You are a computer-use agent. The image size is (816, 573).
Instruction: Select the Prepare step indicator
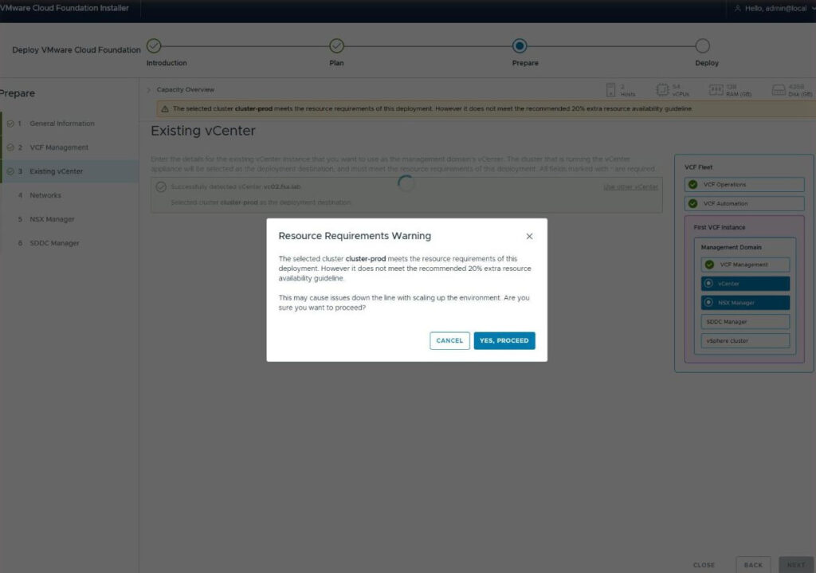click(520, 45)
